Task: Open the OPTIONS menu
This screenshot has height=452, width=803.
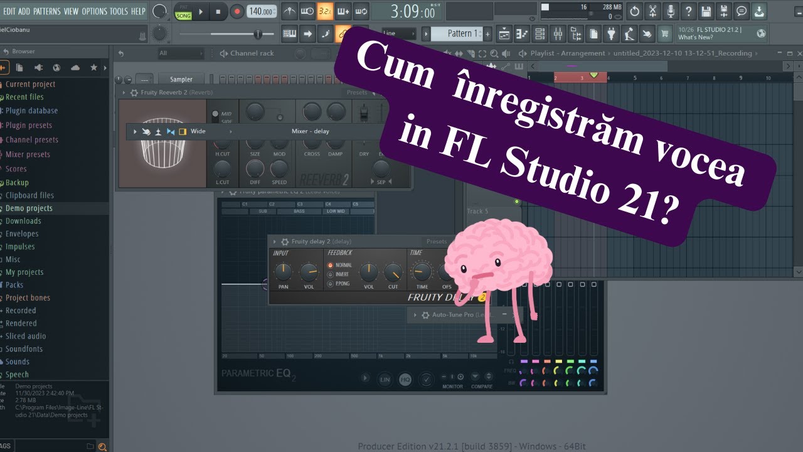Action: click(95, 11)
